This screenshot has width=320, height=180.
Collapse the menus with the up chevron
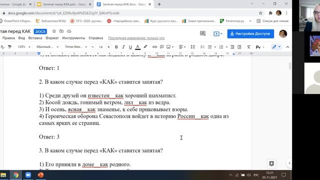[x=287, y=47]
